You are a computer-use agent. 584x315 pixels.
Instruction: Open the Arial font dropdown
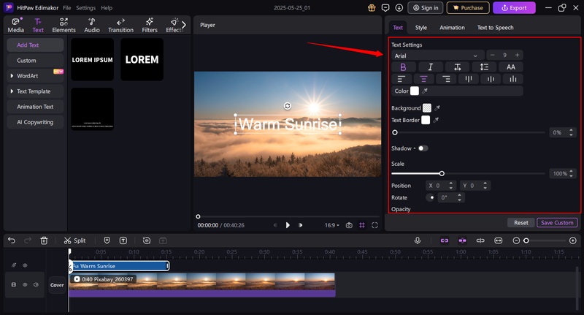tap(438, 56)
